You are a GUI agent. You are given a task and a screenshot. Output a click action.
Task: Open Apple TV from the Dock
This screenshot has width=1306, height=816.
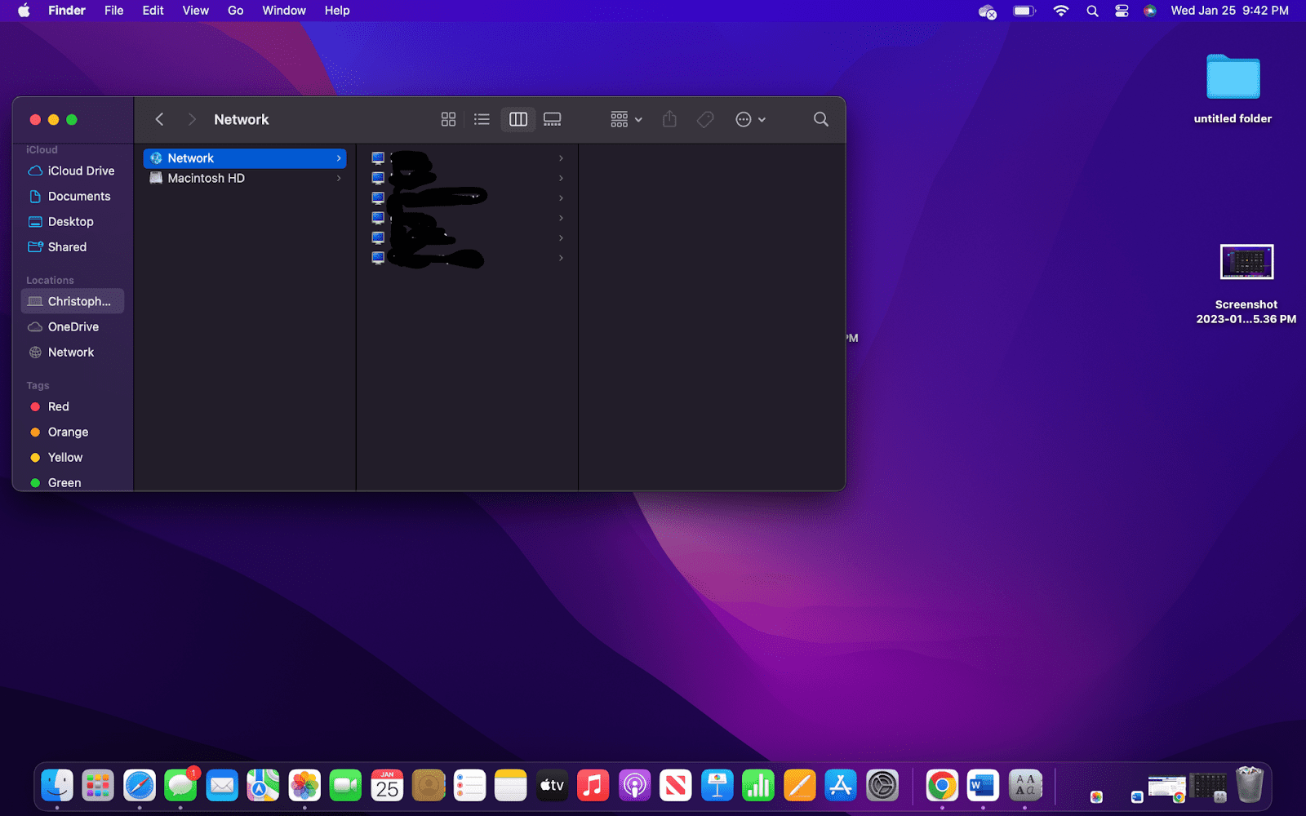(552, 786)
